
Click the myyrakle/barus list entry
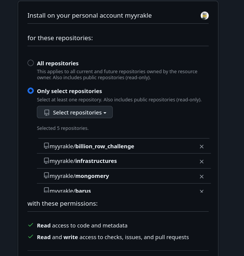(70, 191)
